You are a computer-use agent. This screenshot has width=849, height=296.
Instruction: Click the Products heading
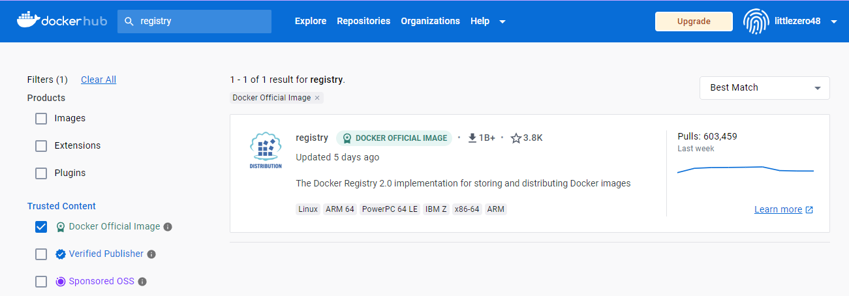46,98
